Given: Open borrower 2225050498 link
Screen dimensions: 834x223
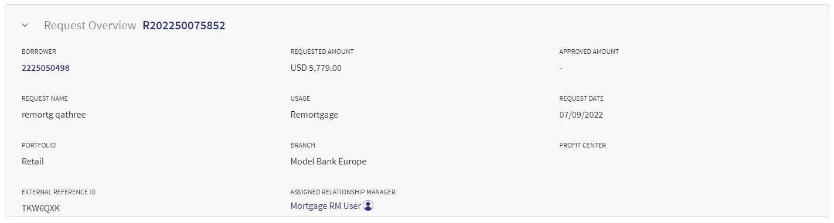Looking at the screenshot, I should (x=46, y=68).
